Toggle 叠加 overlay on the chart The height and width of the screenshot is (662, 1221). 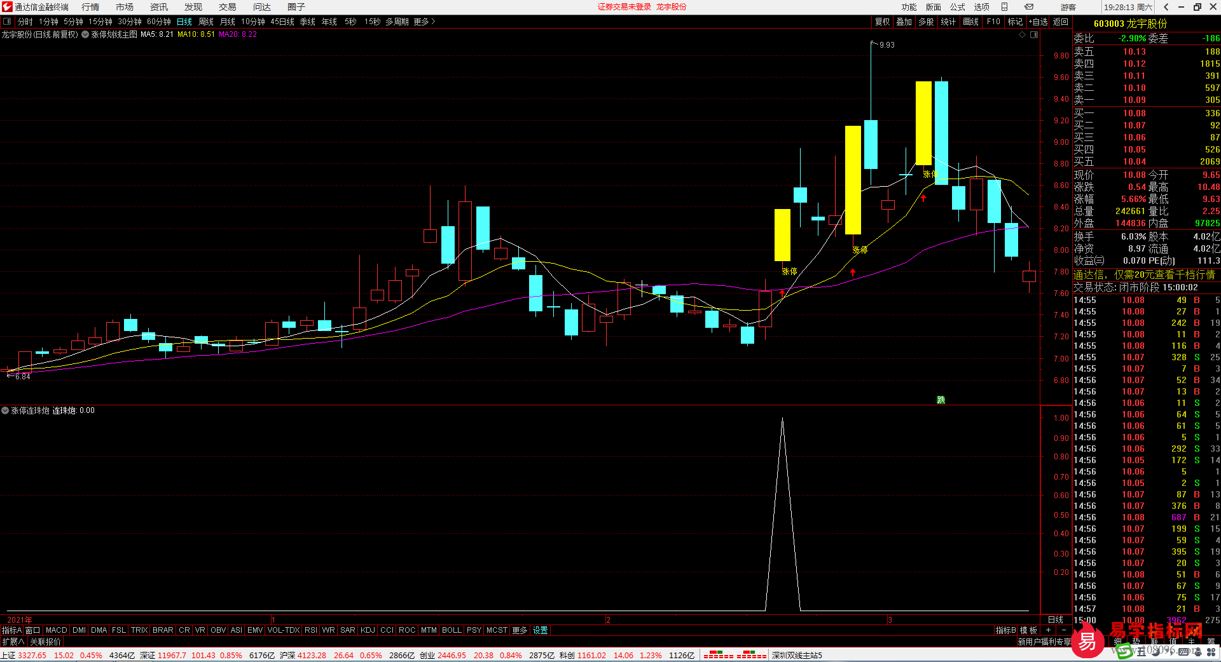click(904, 22)
